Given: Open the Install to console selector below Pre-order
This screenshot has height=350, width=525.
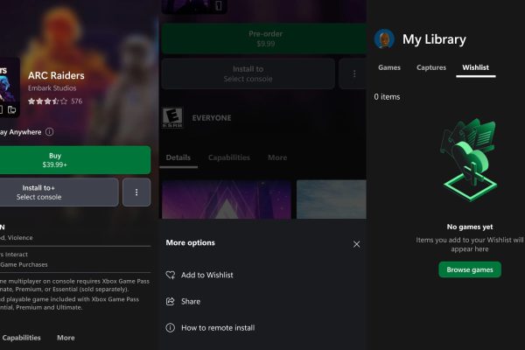Looking at the screenshot, I should coord(248,73).
